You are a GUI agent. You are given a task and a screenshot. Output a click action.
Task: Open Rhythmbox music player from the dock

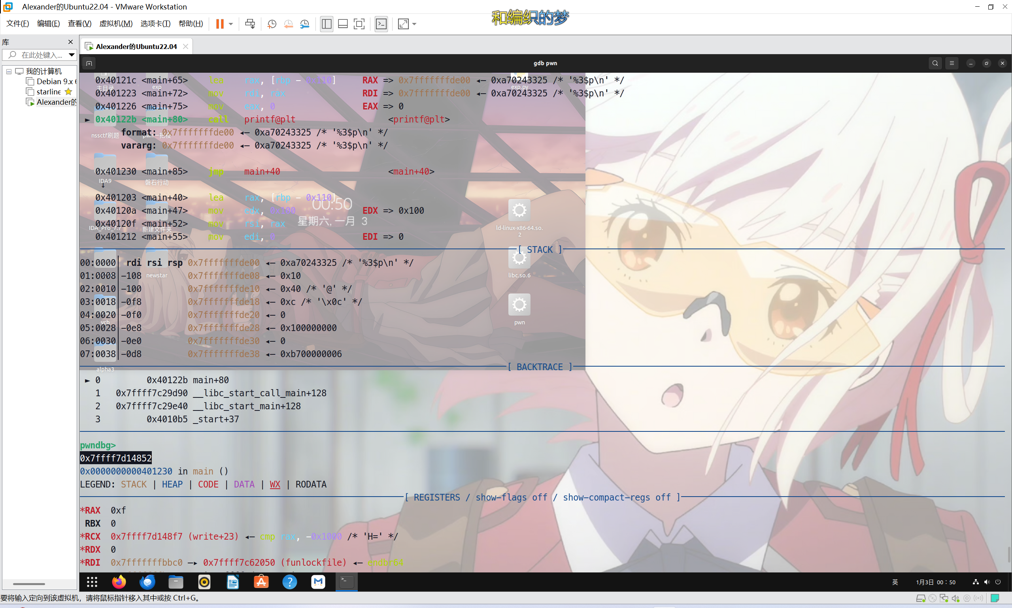(x=204, y=582)
